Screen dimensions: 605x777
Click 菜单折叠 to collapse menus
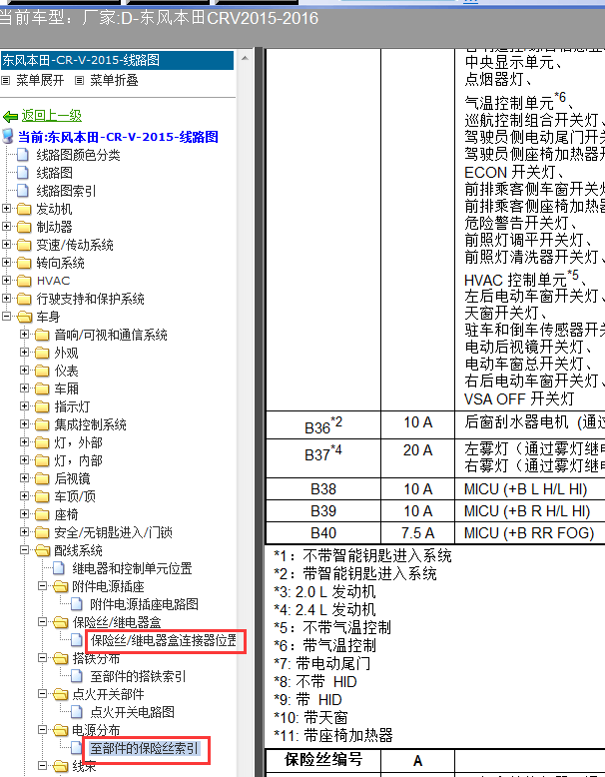[x=114, y=80]
